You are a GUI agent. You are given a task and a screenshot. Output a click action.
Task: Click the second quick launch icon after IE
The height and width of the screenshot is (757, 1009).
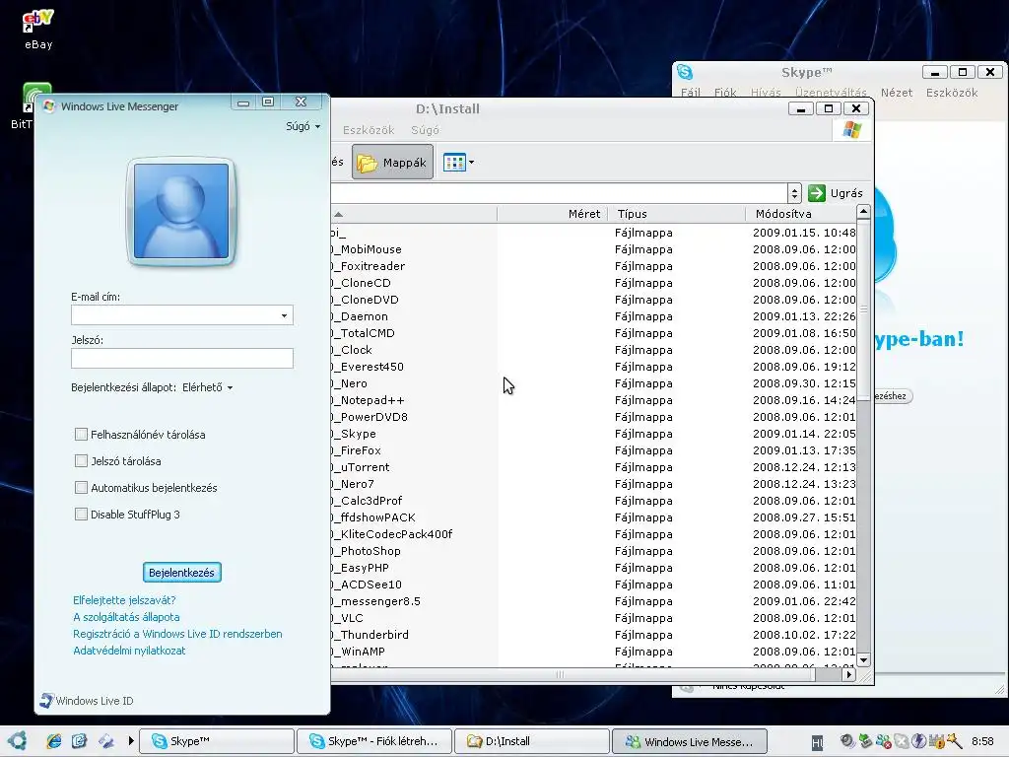(x=79, y=741)
